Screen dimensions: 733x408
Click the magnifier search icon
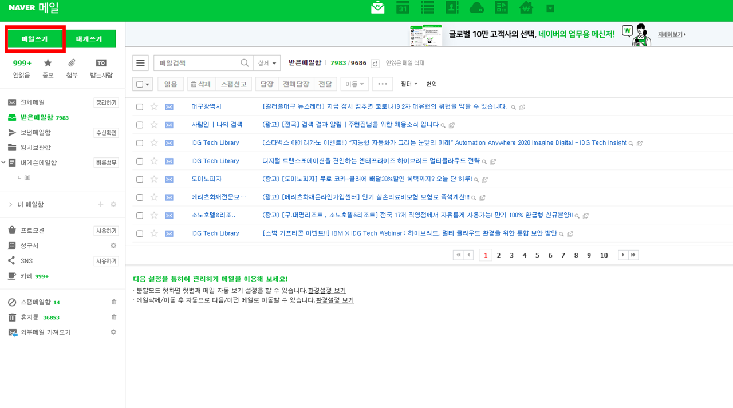pyautogui.click(x=245, y=63)
